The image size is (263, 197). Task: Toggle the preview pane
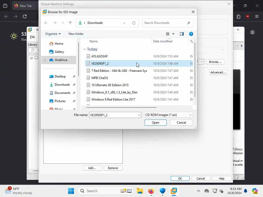pyautogui.click(x=182, y=34)
